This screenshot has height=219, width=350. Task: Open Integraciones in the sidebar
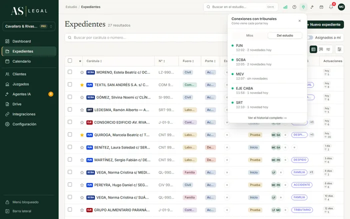tap(29, 114)
